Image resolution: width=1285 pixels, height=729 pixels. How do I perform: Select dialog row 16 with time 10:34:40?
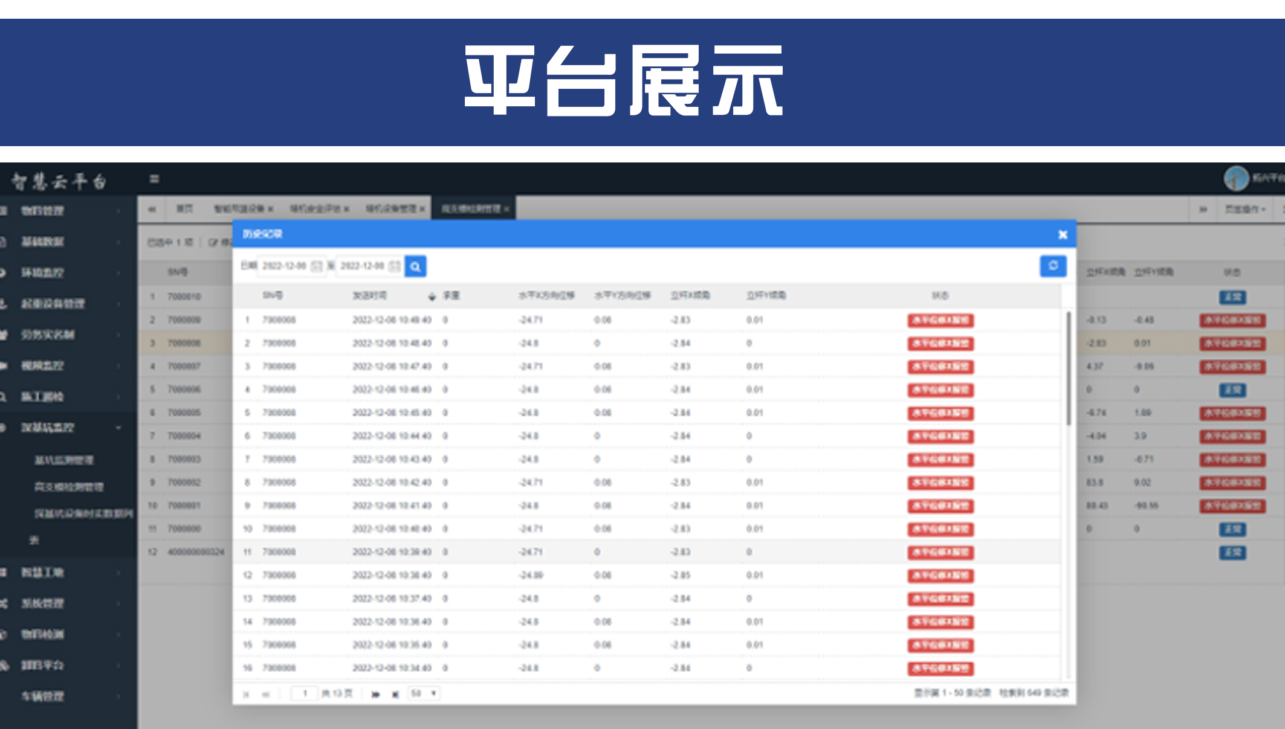647,668
